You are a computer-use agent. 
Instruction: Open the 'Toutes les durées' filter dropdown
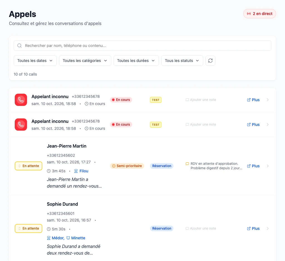click(136, 61)
